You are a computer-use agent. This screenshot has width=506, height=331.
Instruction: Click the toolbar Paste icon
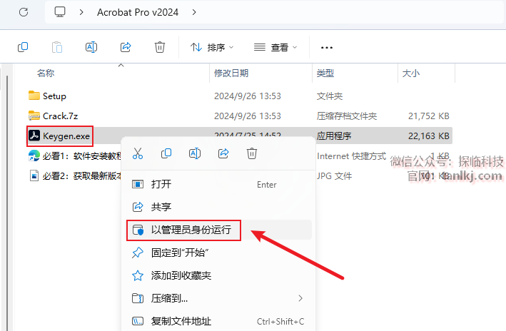pos(57,47)
